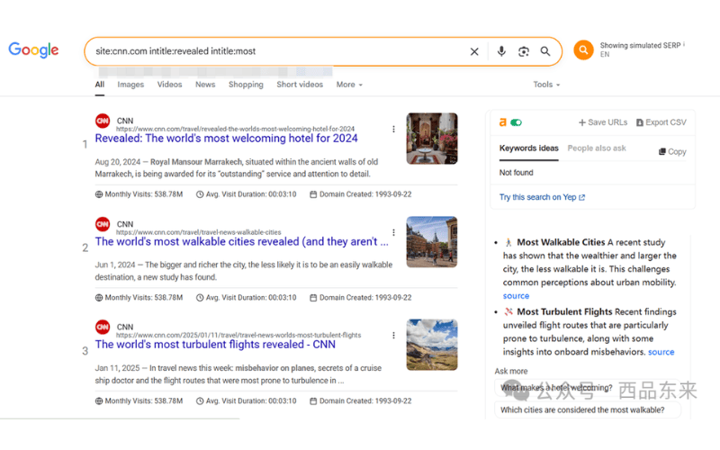
Task: Open three-dot menu for walkable cities result
Action: [x=393, y=232]
